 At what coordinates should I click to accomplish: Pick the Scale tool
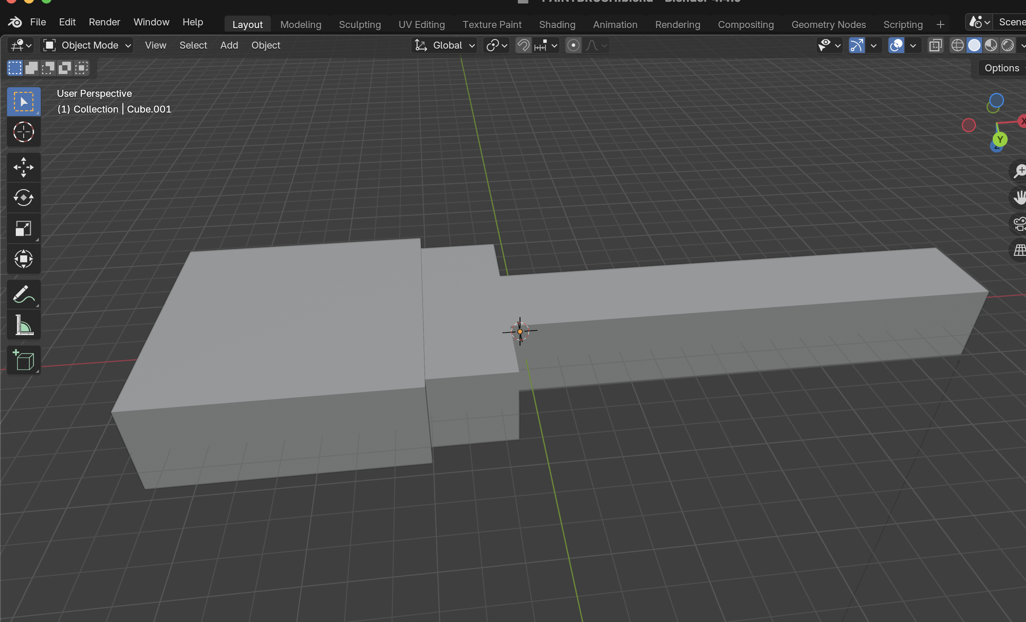(24, 228)
